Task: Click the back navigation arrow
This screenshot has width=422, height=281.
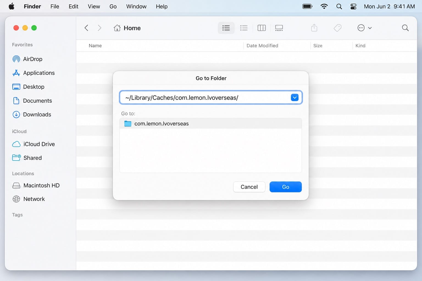Action: (86, 28)
